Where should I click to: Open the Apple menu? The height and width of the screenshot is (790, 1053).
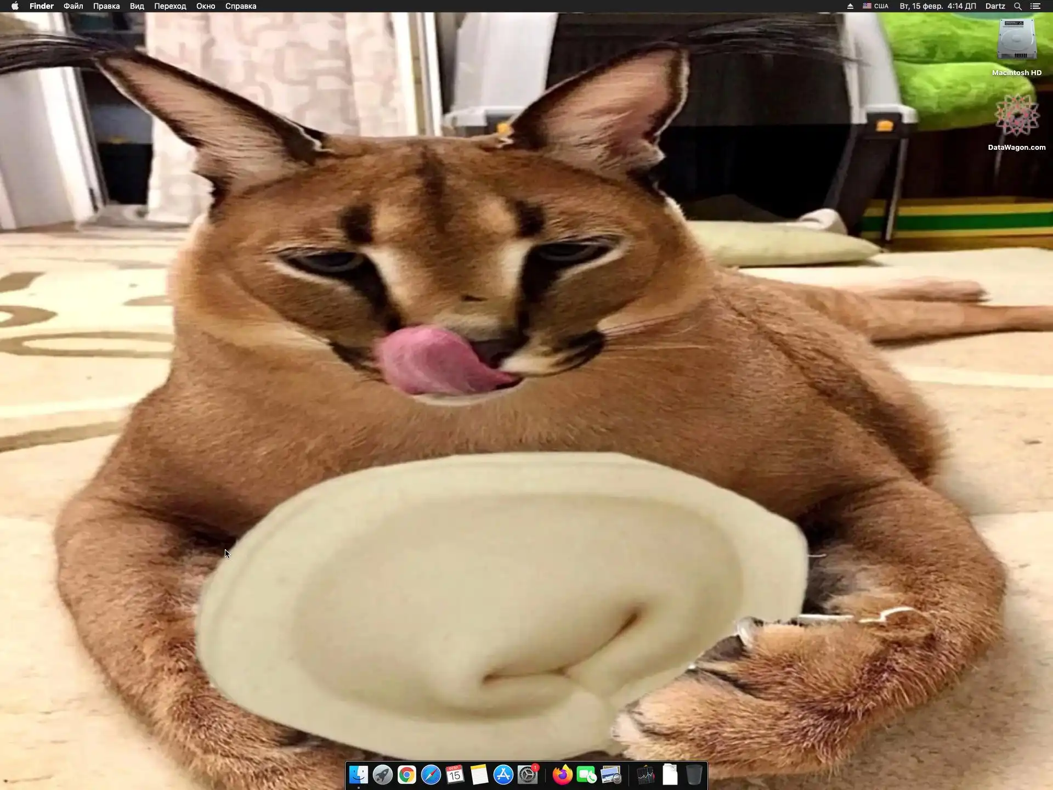pos(15,6)
